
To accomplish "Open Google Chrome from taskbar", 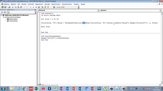I will click(24, 89).
